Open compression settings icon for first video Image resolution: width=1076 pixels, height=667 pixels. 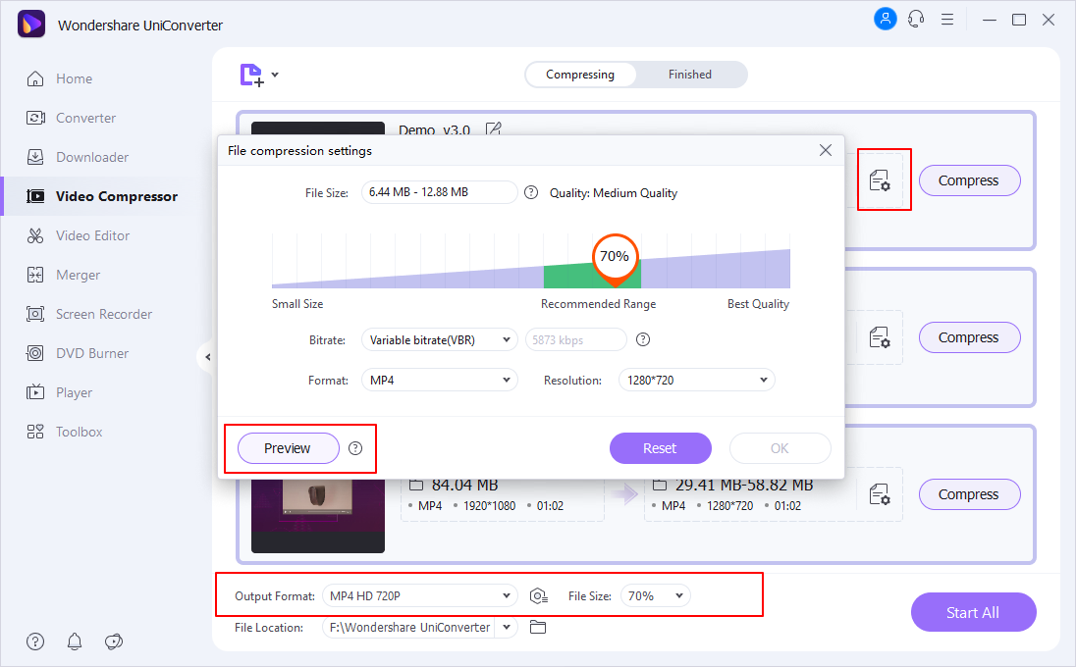coord(880,181)
